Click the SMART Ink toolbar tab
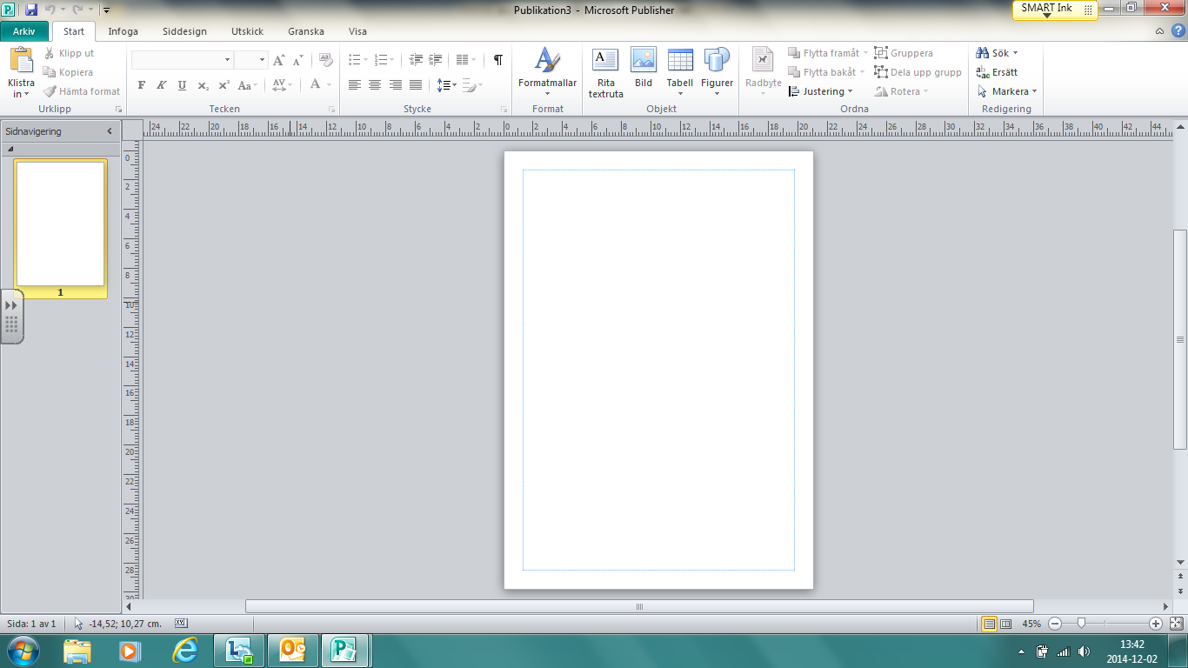1188x668 pixels. [1055, 10]
